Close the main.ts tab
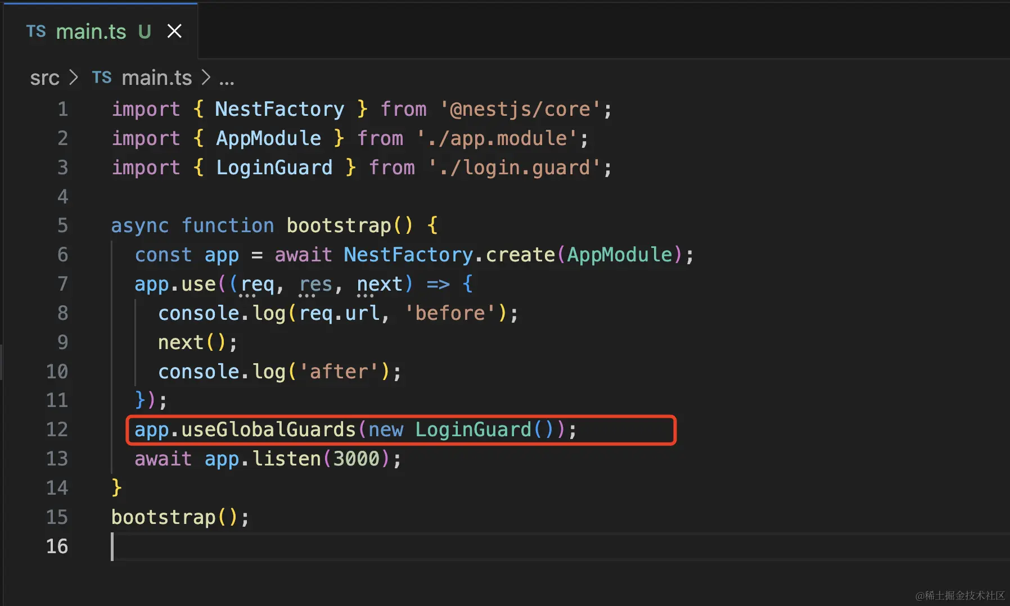The image size is (1010, 606). tap(174, 31)
